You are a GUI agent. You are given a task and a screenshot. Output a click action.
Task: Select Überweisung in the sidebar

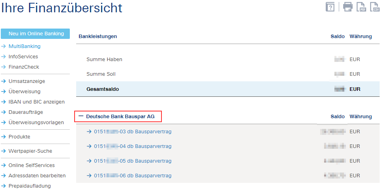(25, 91)
